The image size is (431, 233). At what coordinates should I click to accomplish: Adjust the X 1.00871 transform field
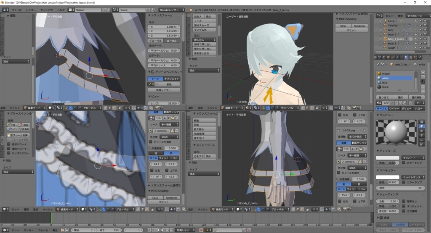point(164,27)
